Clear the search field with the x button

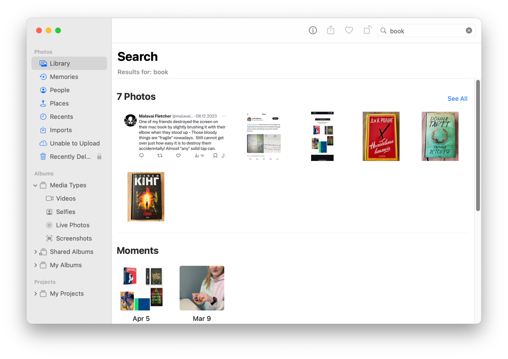pos(469,30)
